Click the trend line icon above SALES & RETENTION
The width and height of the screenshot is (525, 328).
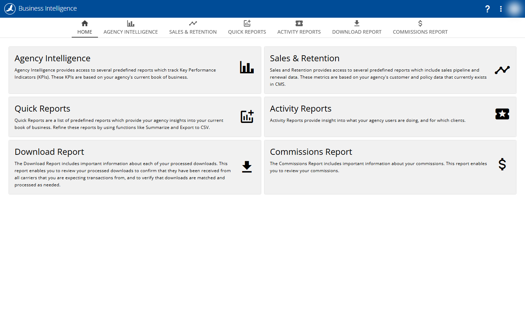tap(193, 23)
